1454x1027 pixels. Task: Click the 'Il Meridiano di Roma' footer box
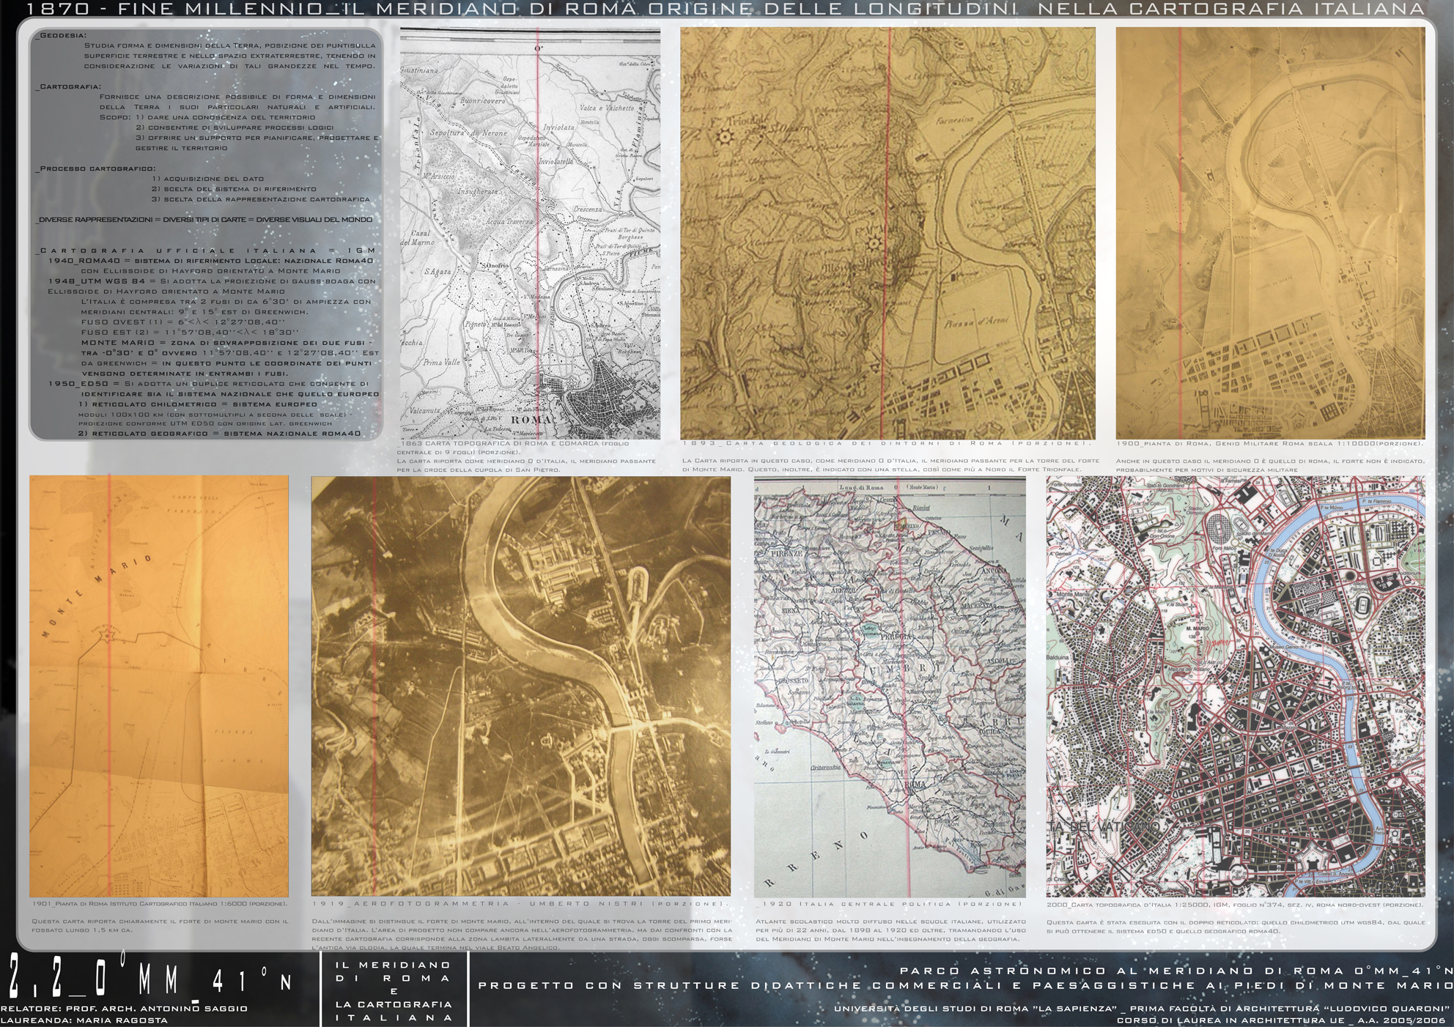(394, 990)
